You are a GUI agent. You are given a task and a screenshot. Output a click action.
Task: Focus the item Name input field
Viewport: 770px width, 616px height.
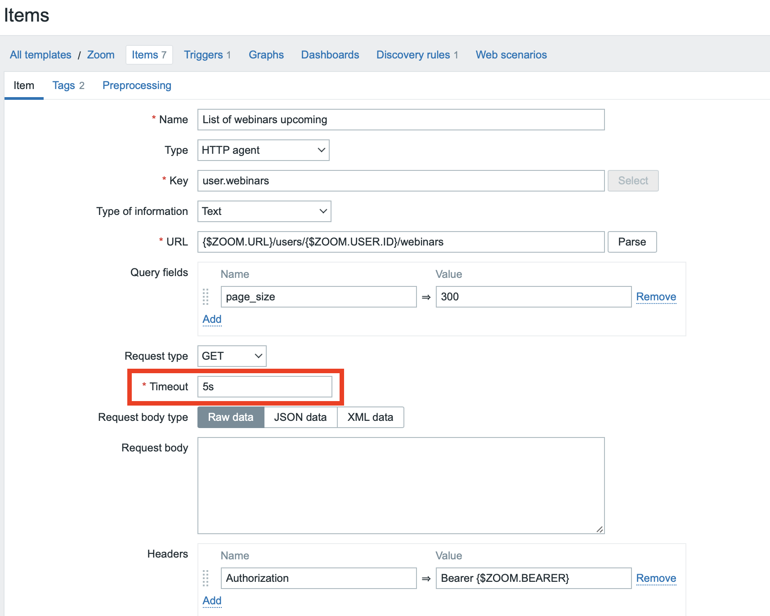point(401,120)
